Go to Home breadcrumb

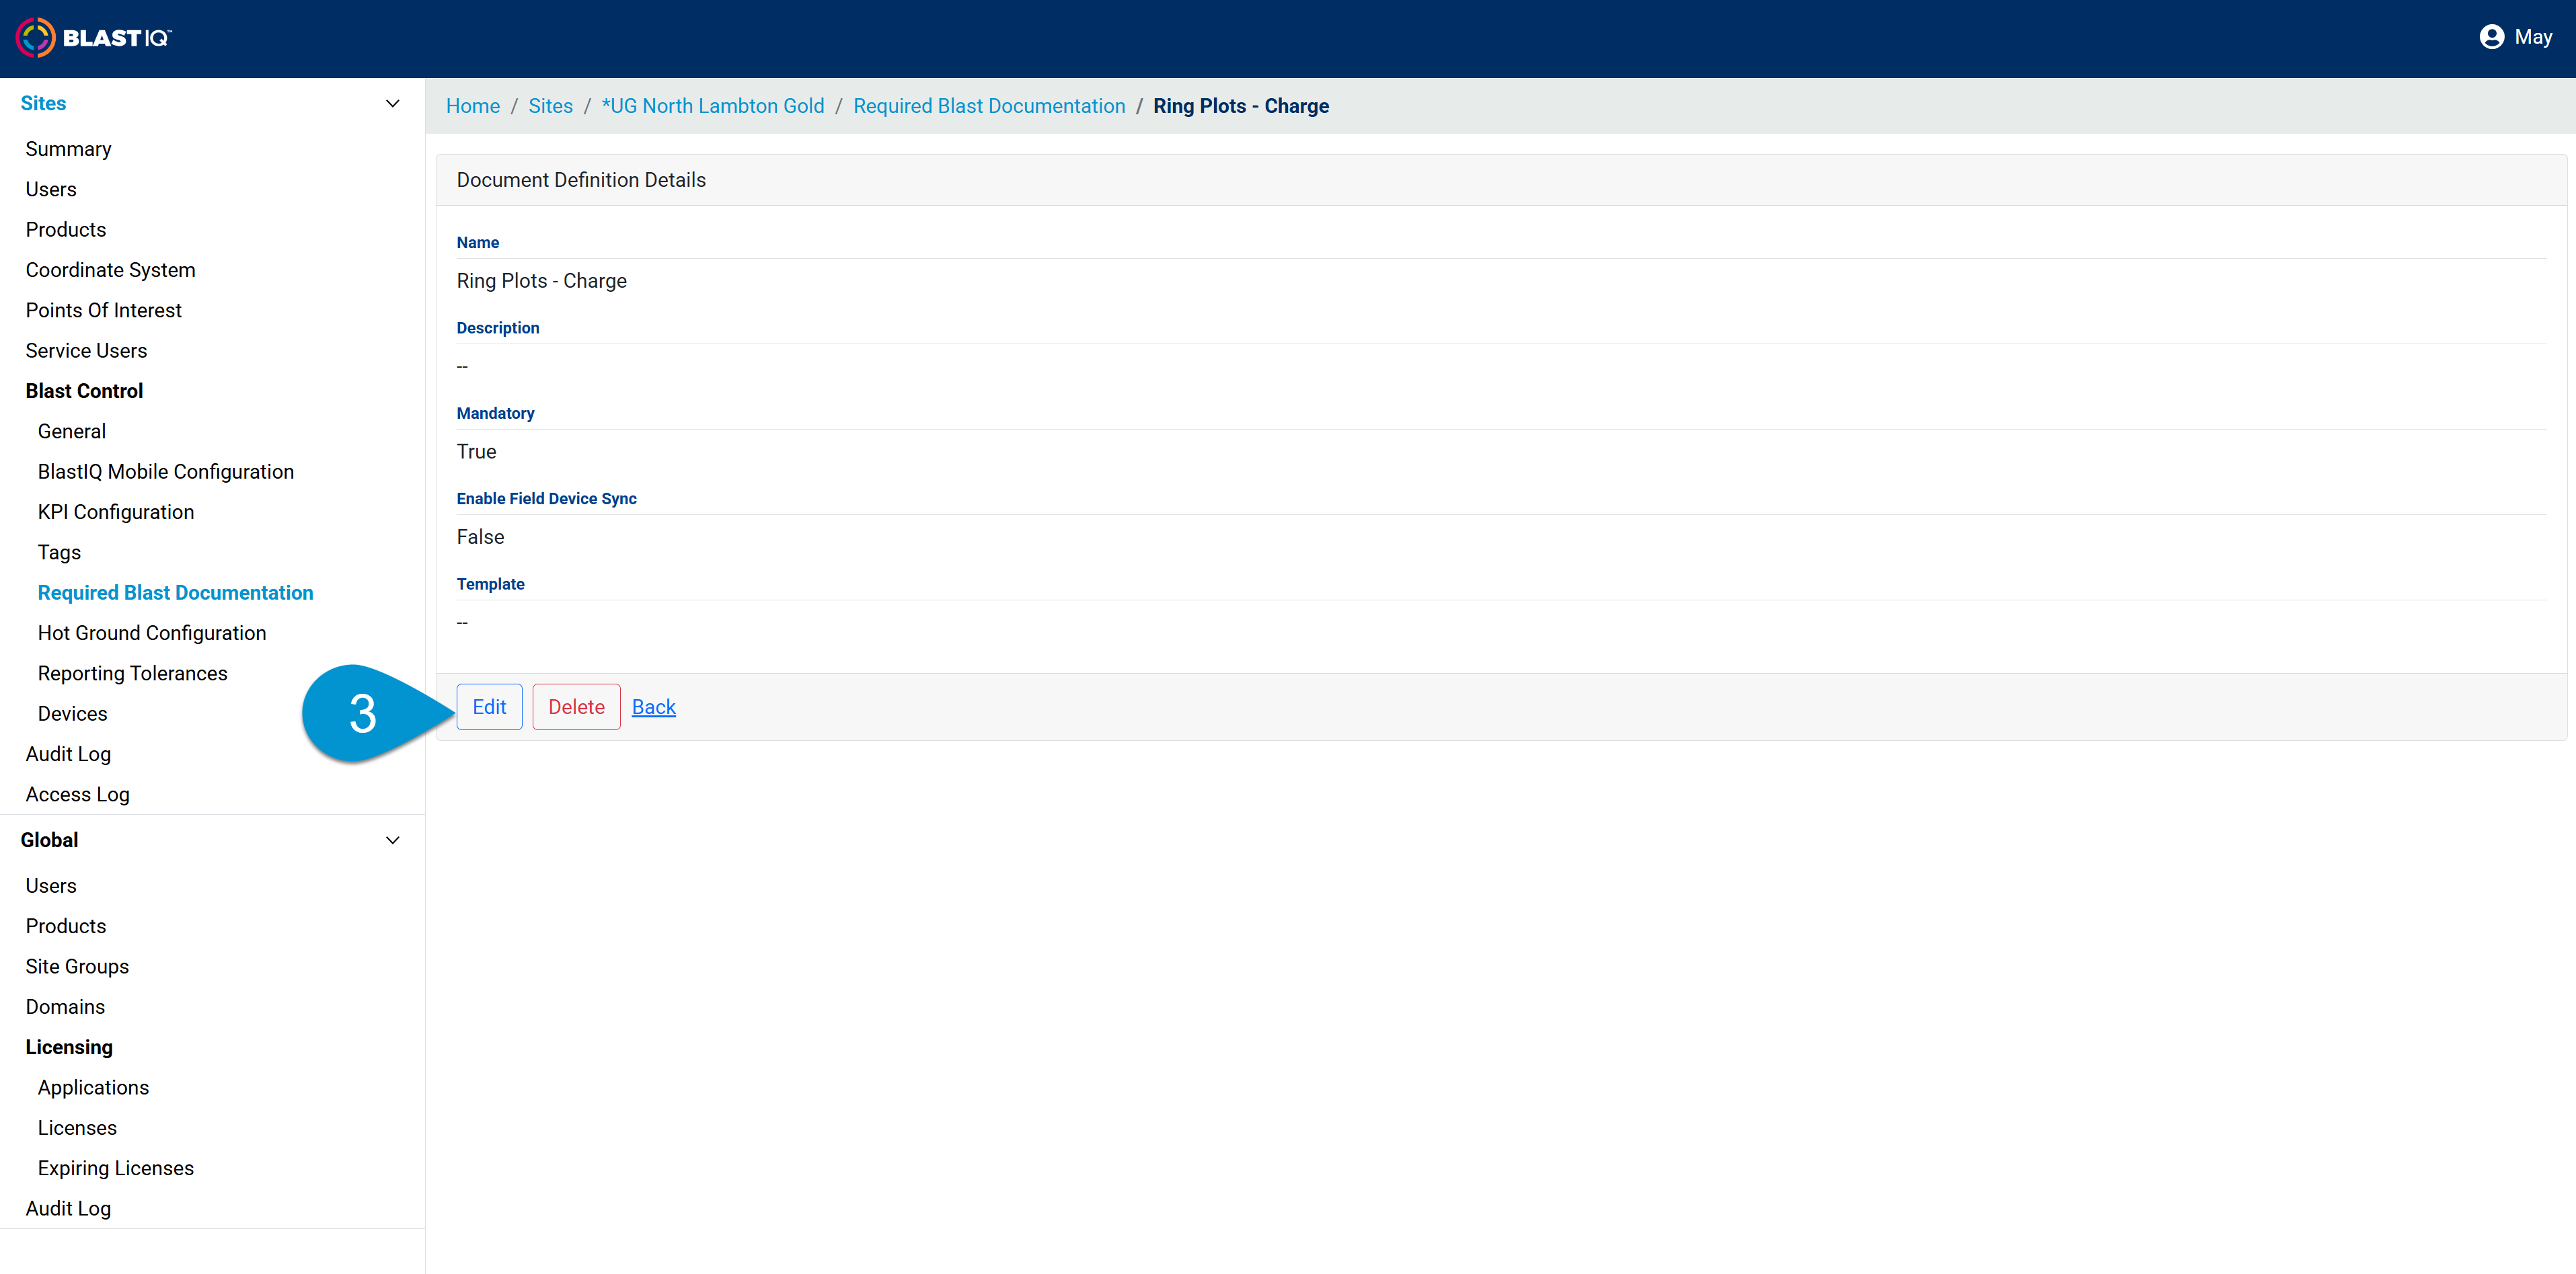click(473, 106)
